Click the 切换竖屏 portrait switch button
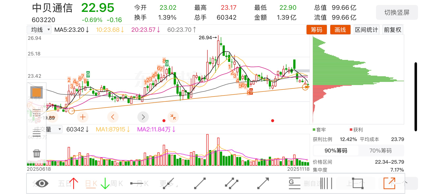Viewport: 421px width, 194px height. (x=397, y=13)
